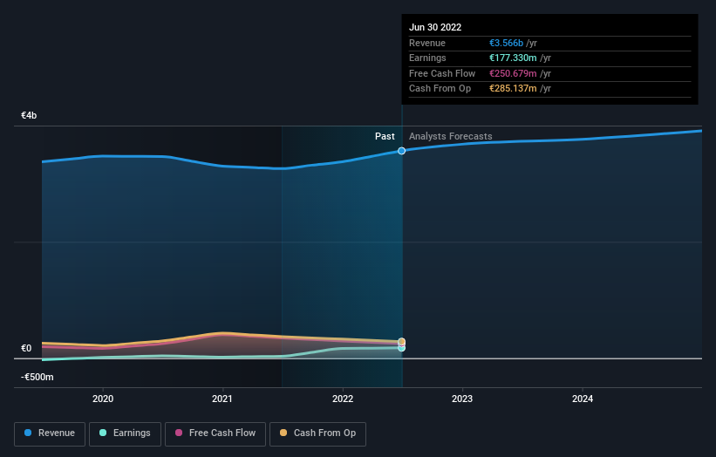The image size is (716, 457).
Task: Click the Free Cash Flow label in tooltip
Action: tap(442, 73)
